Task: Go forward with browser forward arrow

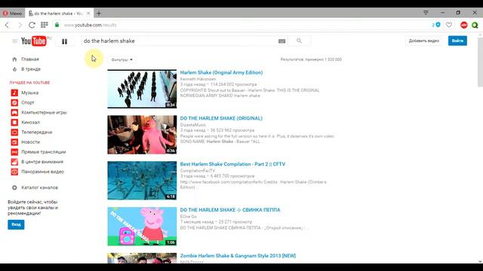Action: [20, 25]
